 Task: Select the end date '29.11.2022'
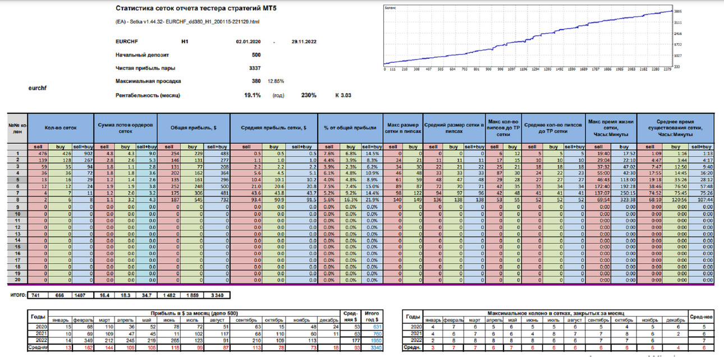(x=304, y=42)
